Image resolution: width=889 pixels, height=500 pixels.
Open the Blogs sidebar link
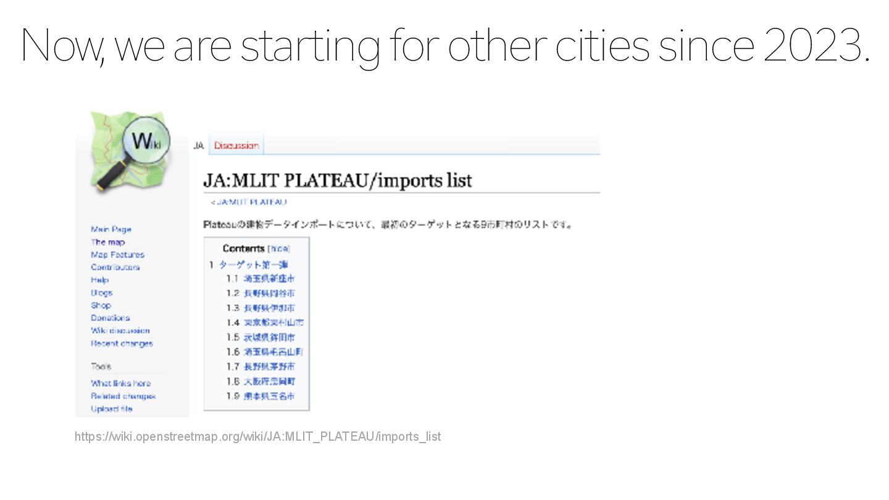pos(102,293)
